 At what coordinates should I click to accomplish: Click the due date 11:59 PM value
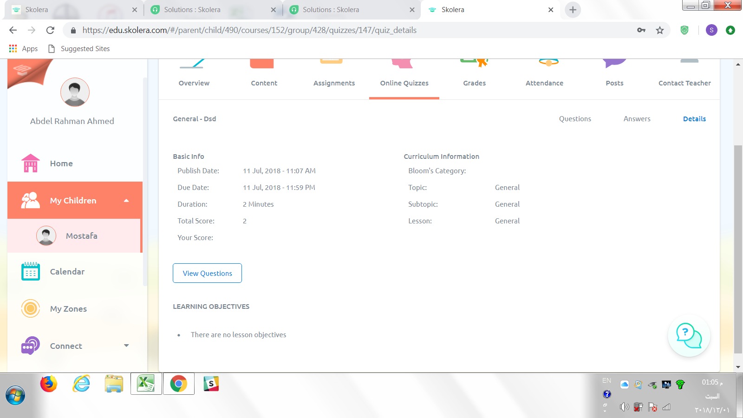tap(279, 188)
